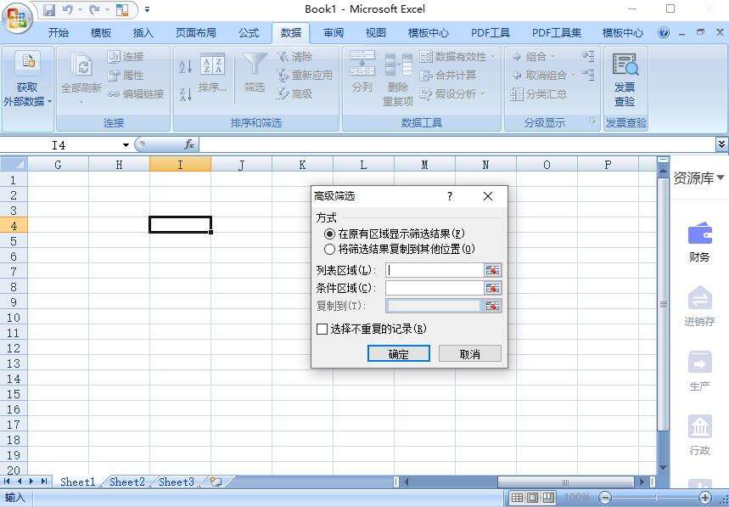The image size is (729, 507).
Task: Click the fx insert function button
Action: click(189, 145)
